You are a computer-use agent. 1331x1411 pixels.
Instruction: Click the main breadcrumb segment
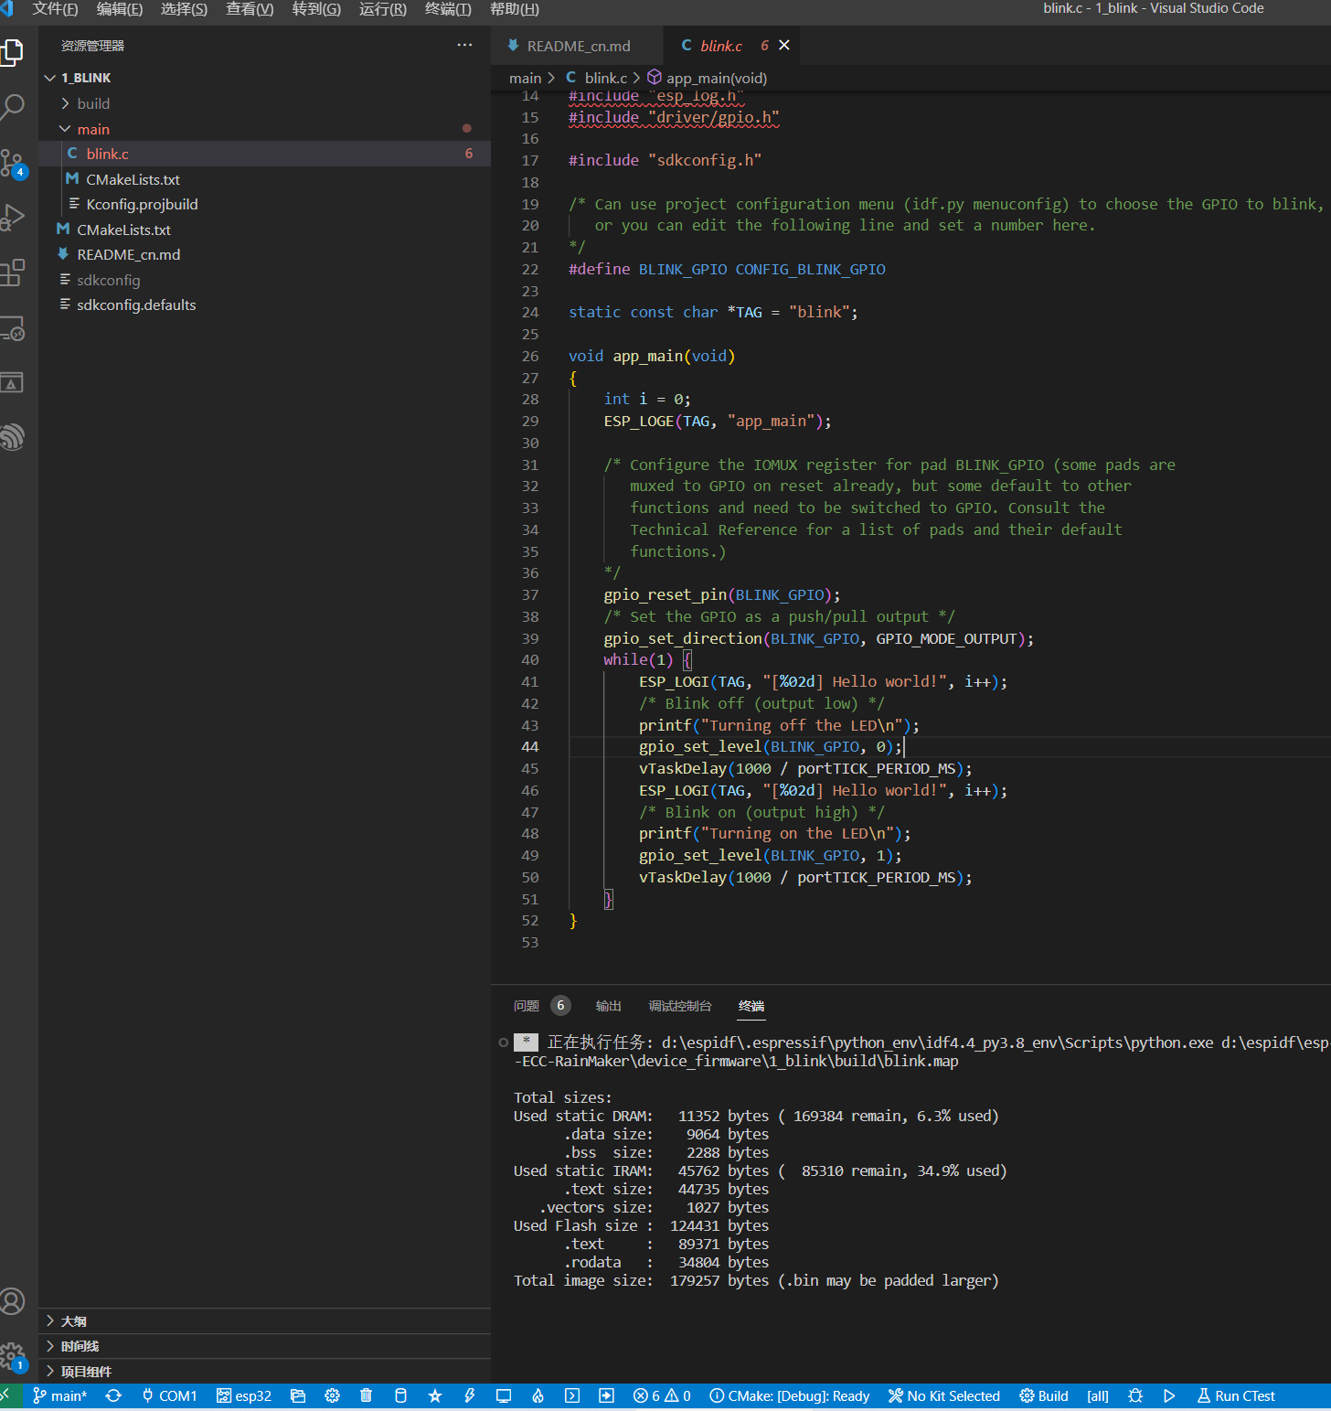coord(525,79)
